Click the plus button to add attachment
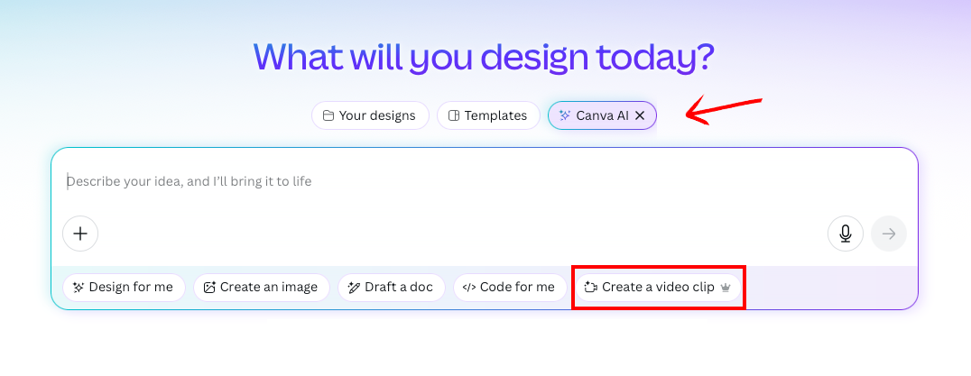This screenshot has width=971, height=376. 80,234
